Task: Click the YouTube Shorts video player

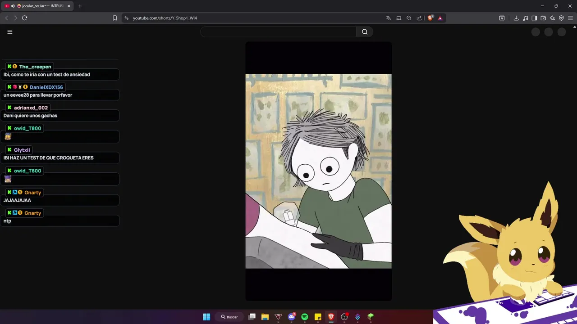Action: 318,171
